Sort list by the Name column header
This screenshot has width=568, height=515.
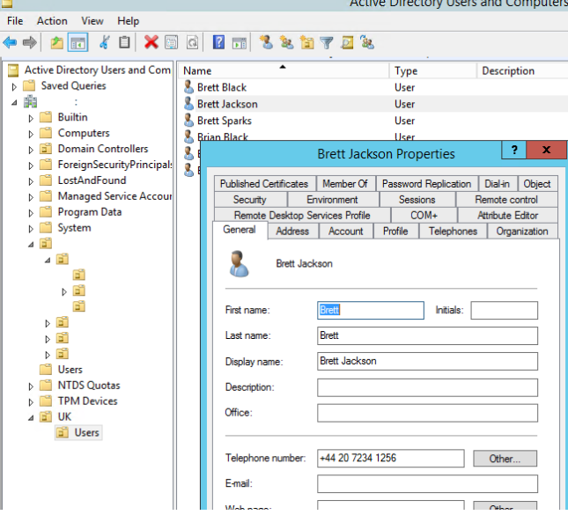coord(284,70)
